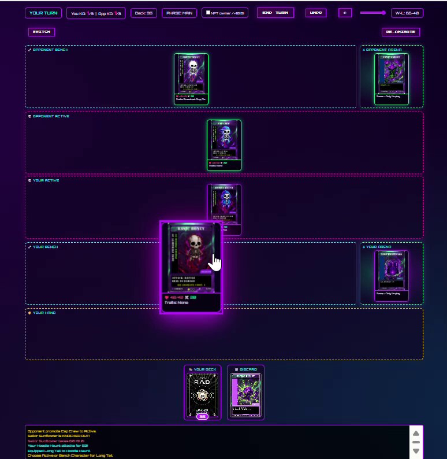Click log line 'Sailor Sunflower is KNOCKED OUT'
This screenshot has width=447, height=459.
point(58,436)
